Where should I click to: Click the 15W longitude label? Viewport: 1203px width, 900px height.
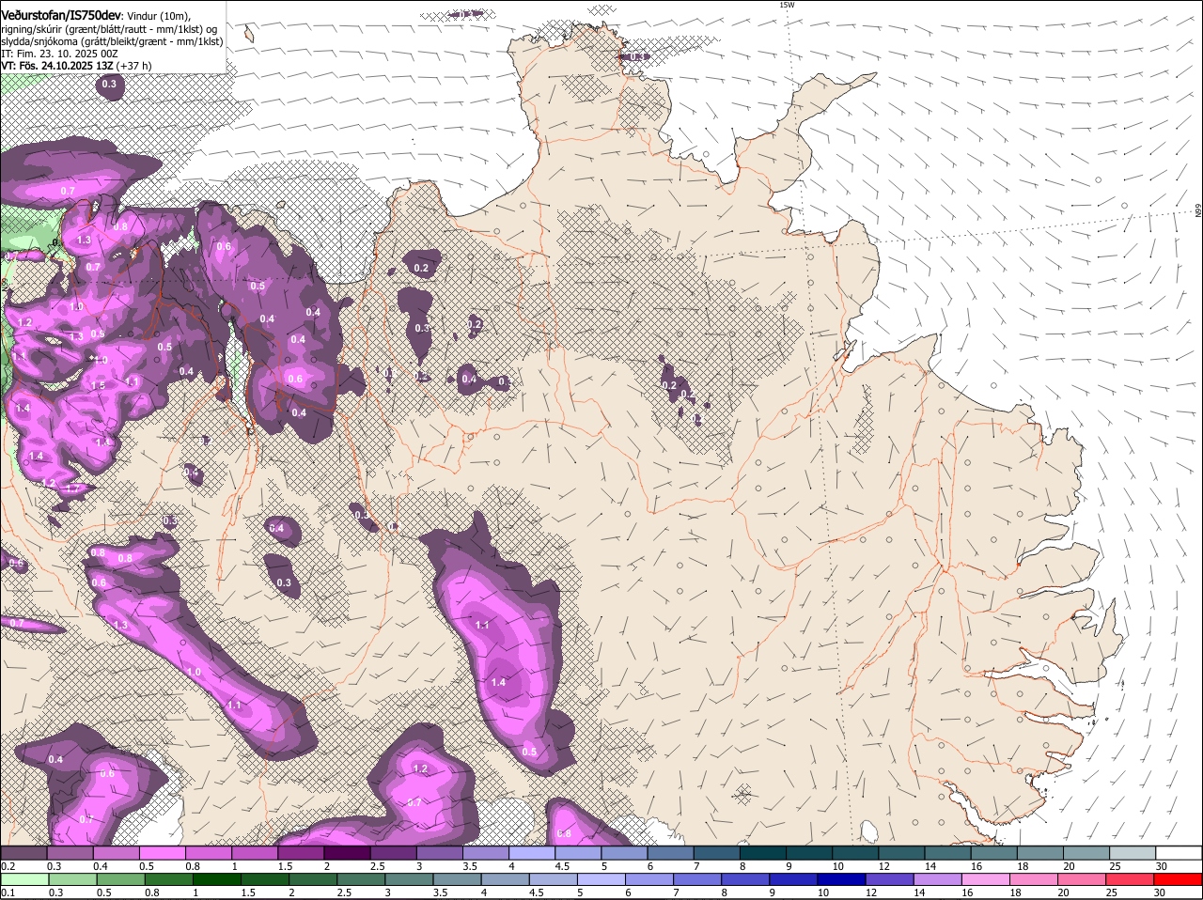[x=787, y=5]
